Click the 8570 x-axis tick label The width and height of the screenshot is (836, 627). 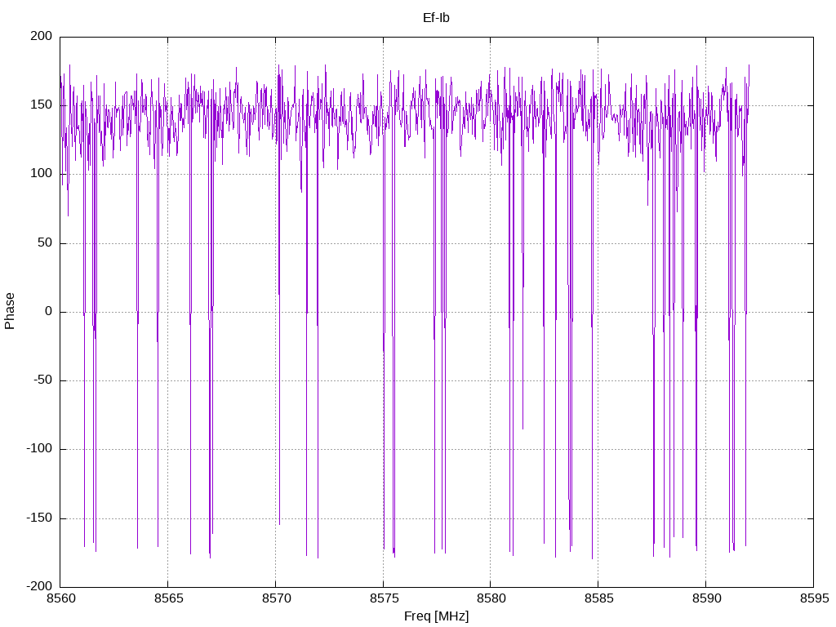276,598
